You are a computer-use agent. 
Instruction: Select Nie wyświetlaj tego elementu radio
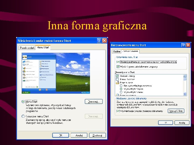click(x=121, y=86)
